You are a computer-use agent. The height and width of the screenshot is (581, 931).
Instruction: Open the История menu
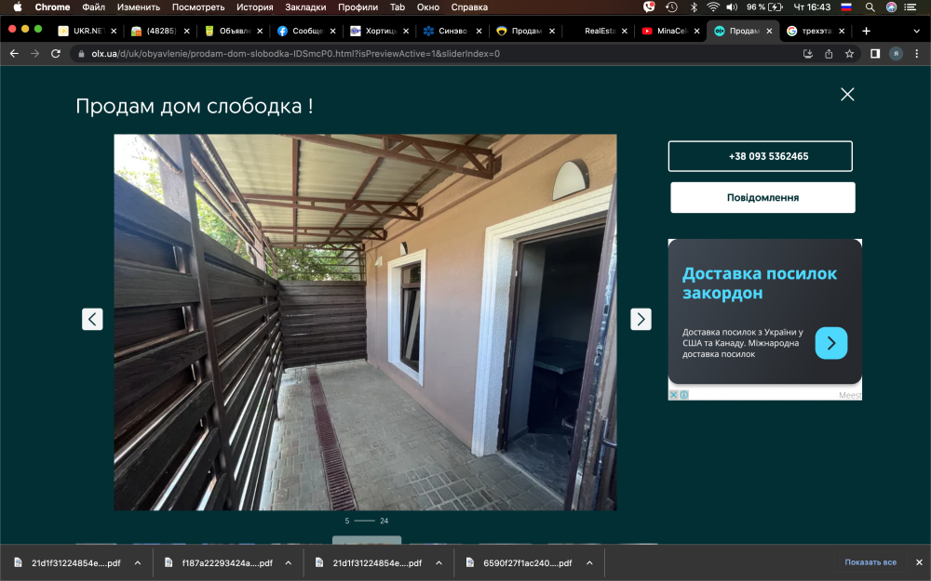pos(254,7)
